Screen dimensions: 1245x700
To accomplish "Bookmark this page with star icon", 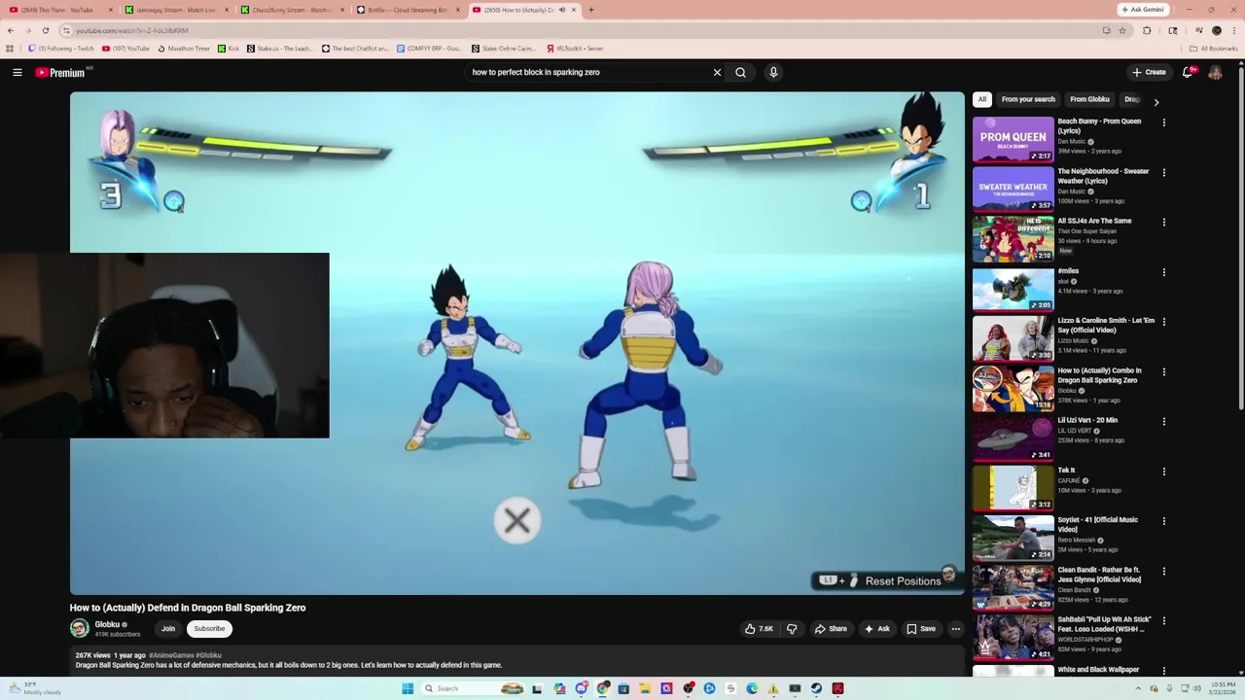I will (x=1122, y=30).
